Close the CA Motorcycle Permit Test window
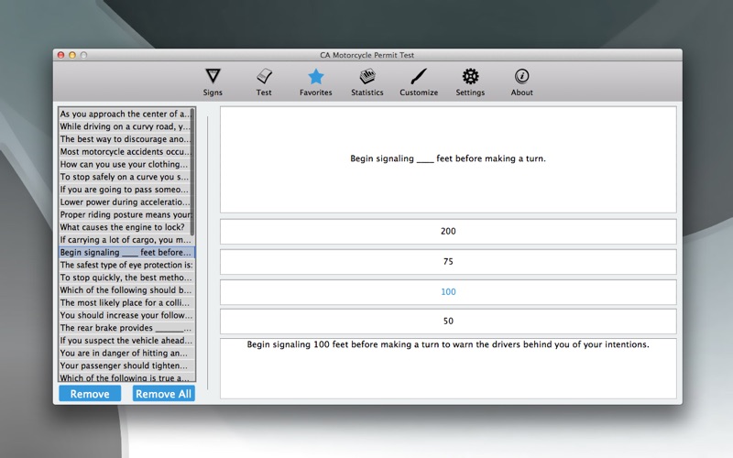 click(60, 55)
